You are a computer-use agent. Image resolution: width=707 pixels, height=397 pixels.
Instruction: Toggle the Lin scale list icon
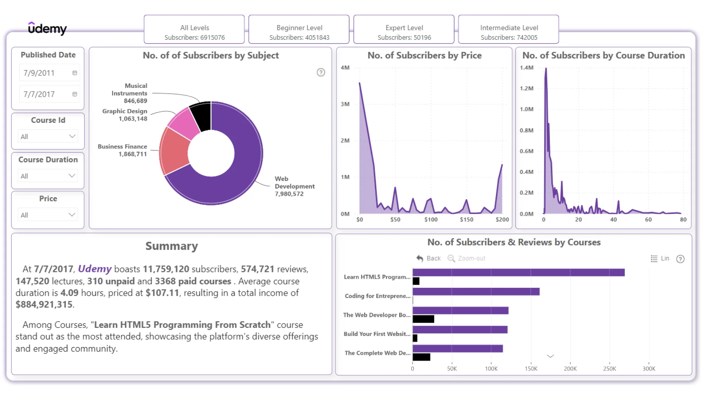654,259
